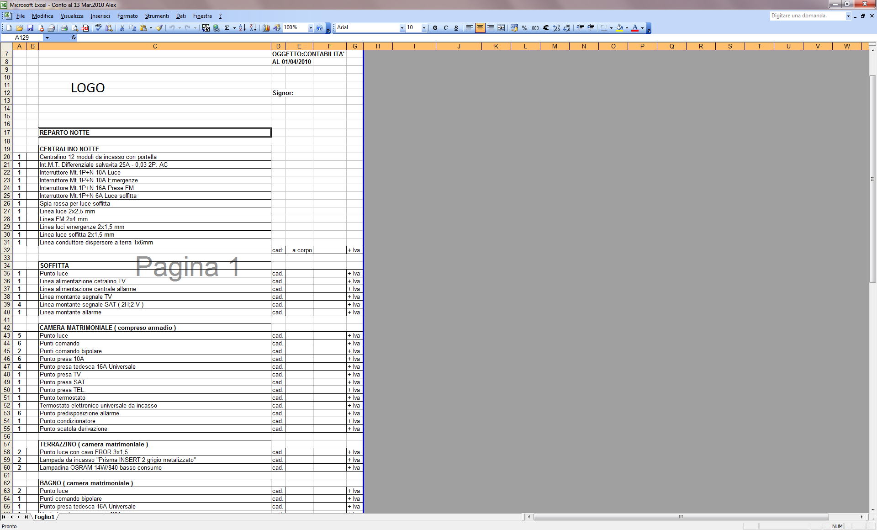Expand the 100% zoom dropdown
Image resolution: width=877 pixels, height=530 pixels.
[311, 28]
